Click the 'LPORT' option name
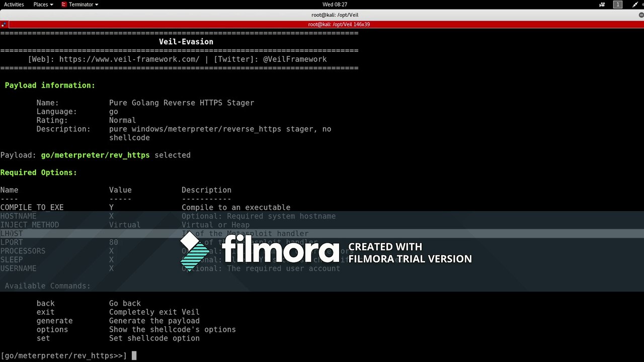 coord(12,242)
